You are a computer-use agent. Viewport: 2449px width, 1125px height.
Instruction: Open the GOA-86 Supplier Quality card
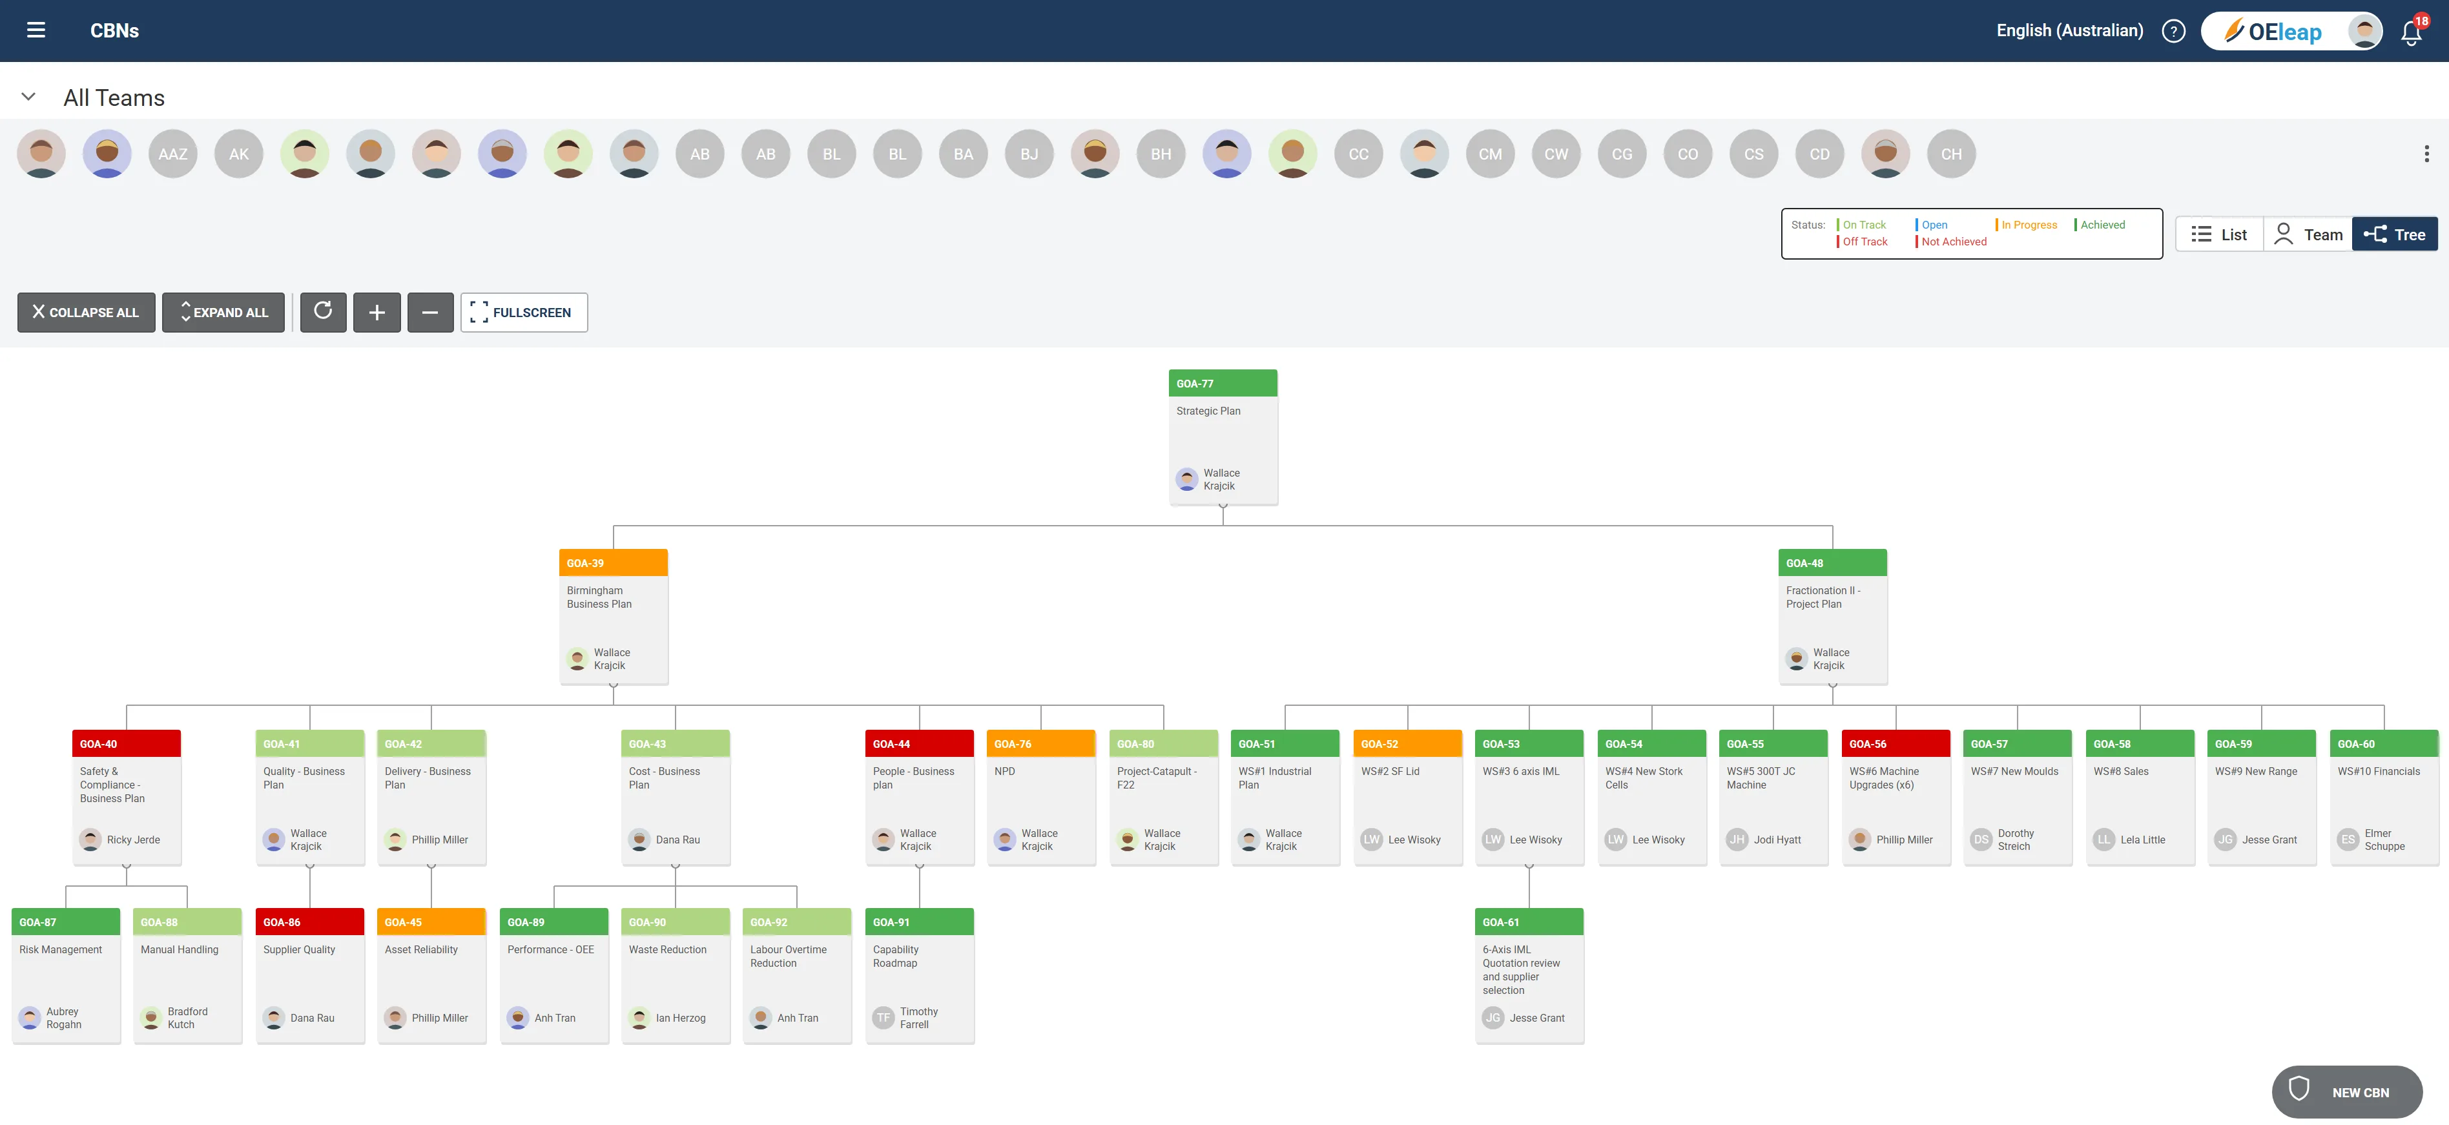310,976
